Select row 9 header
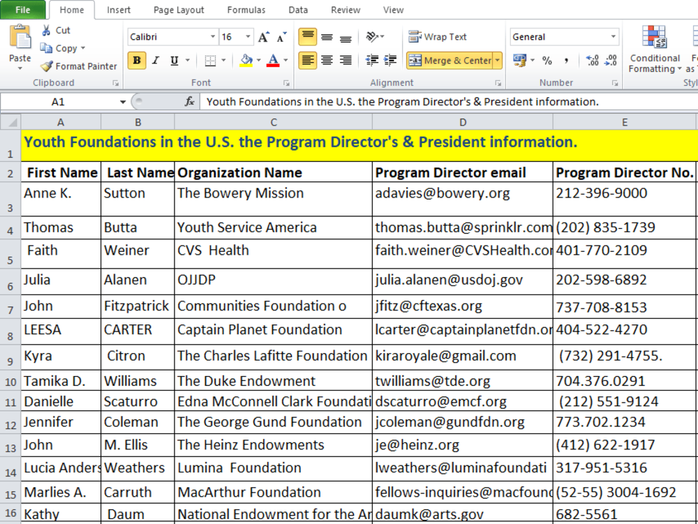The height and width of the screenshot is (524, 698). pos(10,357)
